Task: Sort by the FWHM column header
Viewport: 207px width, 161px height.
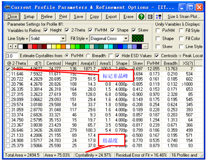Action: coord(153,63)
